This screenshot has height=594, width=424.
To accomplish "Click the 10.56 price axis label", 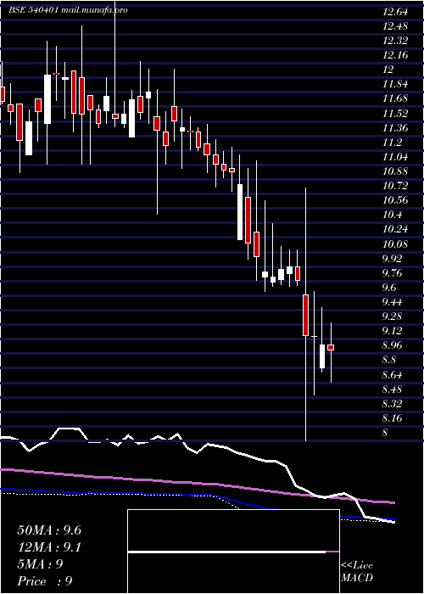I will (x=395, y=200).
